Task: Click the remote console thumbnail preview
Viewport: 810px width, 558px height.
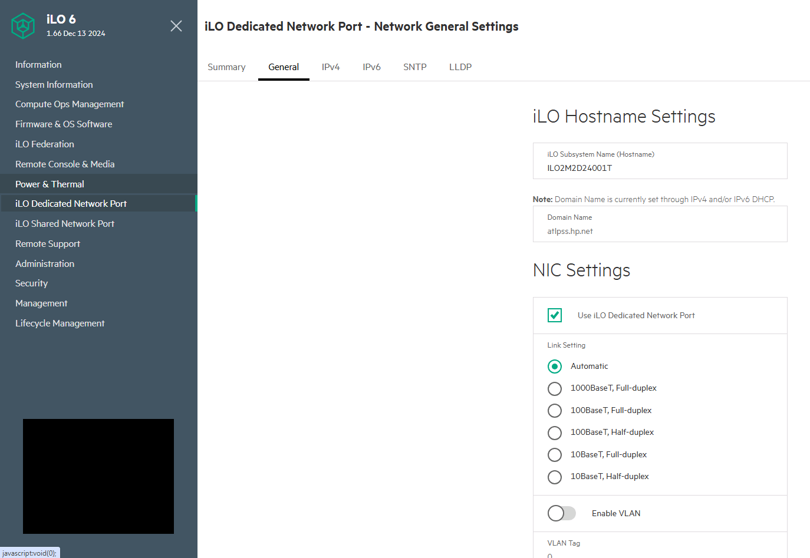Action: tap(98, 476)
